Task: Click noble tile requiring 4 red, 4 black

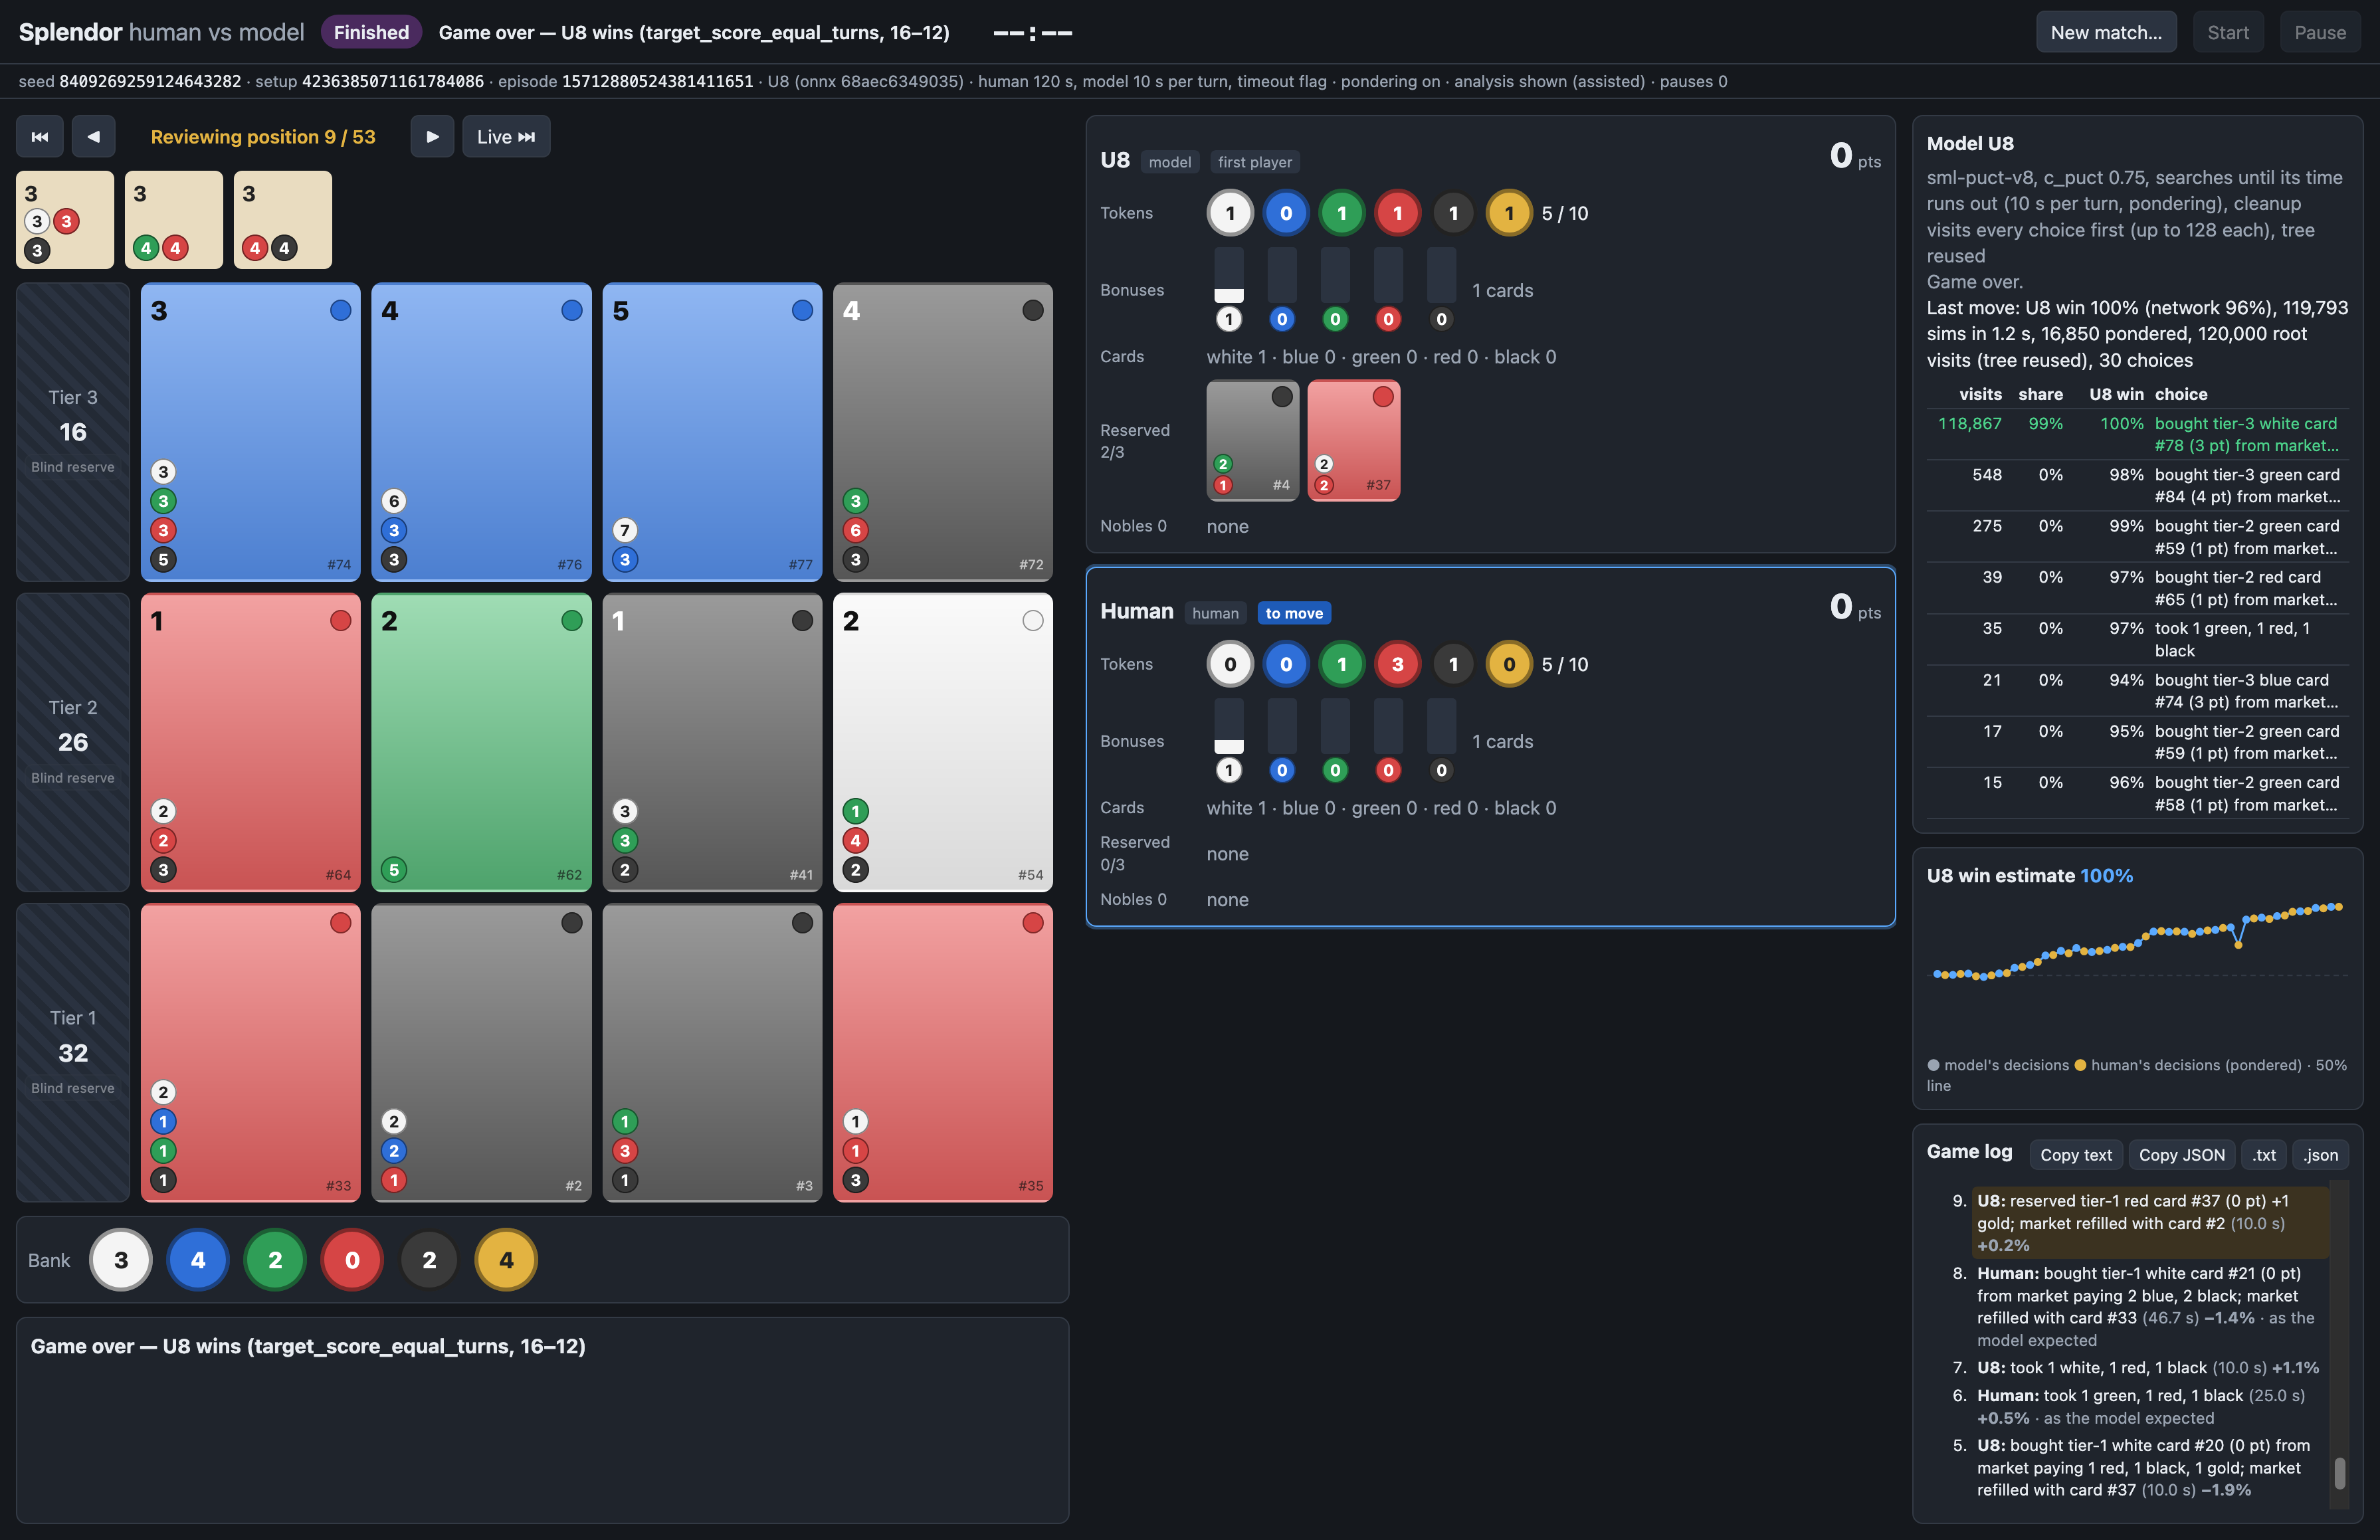Action: click(283, 220)
